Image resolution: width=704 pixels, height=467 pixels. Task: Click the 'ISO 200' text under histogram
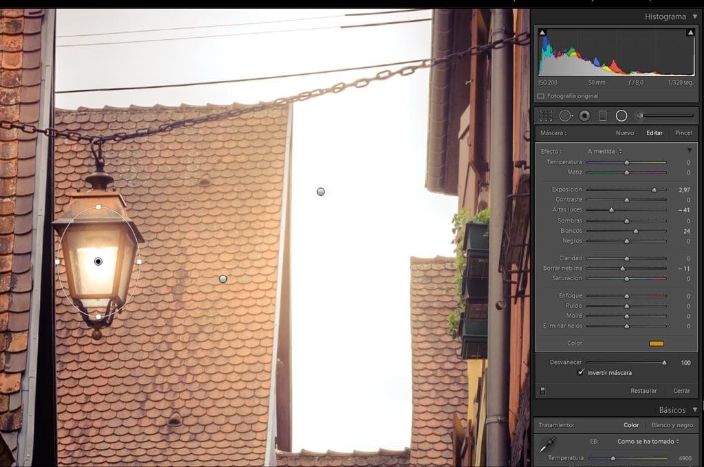click(x=548, y=82)
